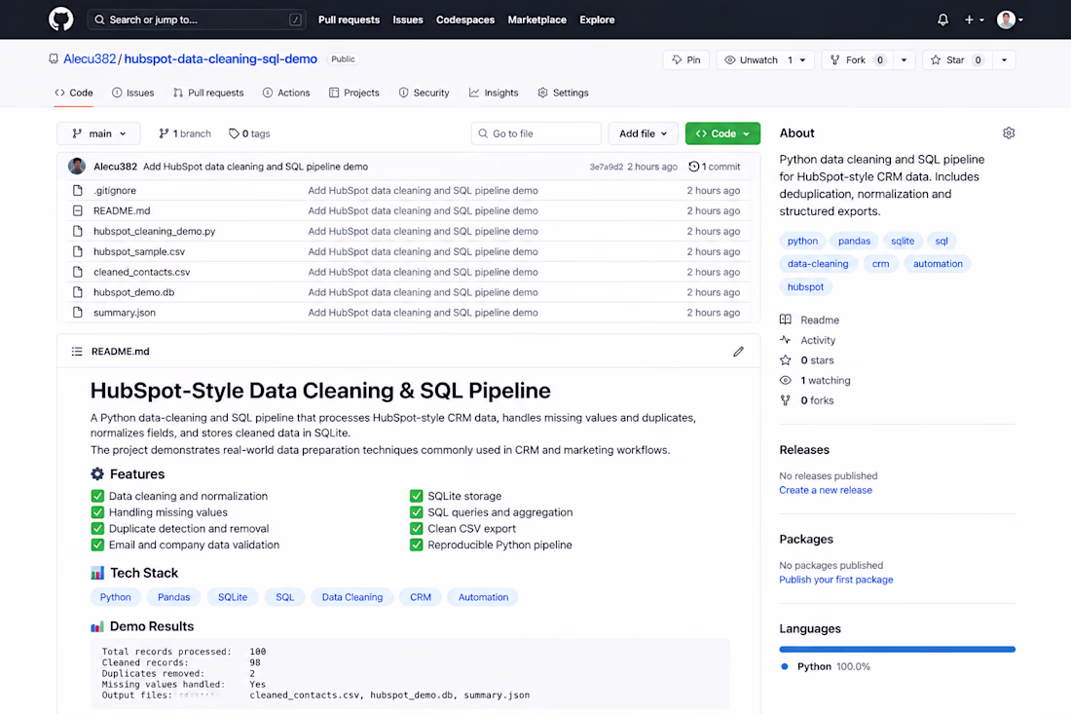1071x714 pixels.
Task: Click the history clock icon by 1 commit
Action: point(693,167)
